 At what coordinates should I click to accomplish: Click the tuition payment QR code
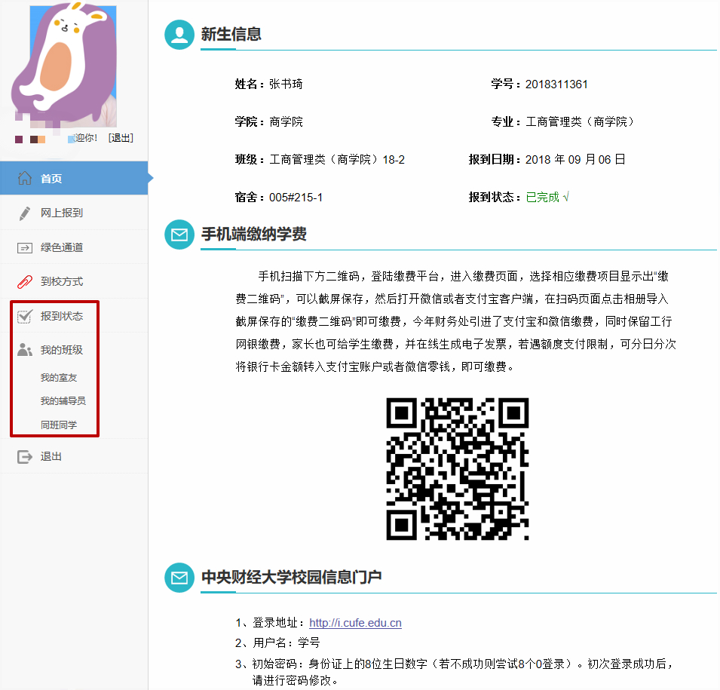pos(458,468)
